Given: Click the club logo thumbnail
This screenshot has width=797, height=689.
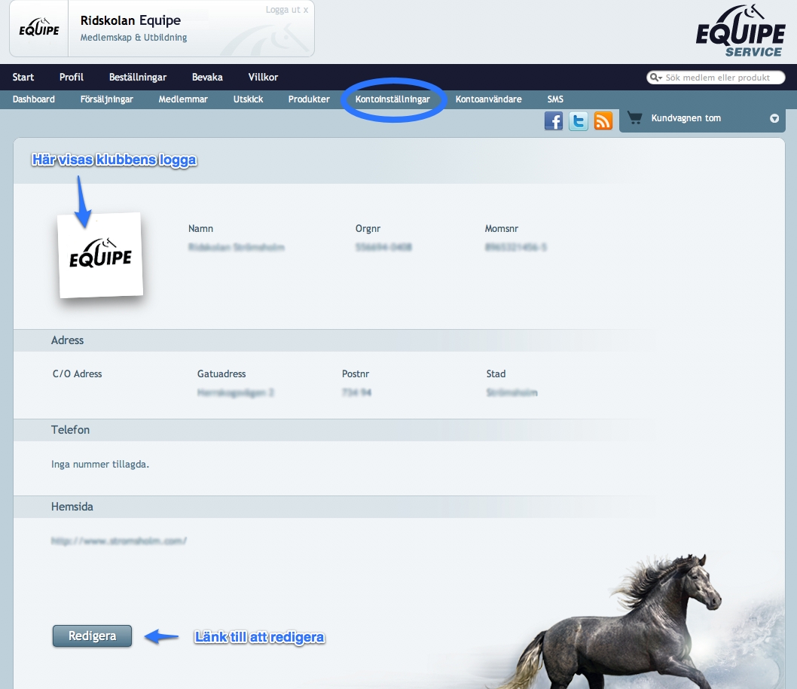Looking at the screenshot, I should (x=100, y=255).
